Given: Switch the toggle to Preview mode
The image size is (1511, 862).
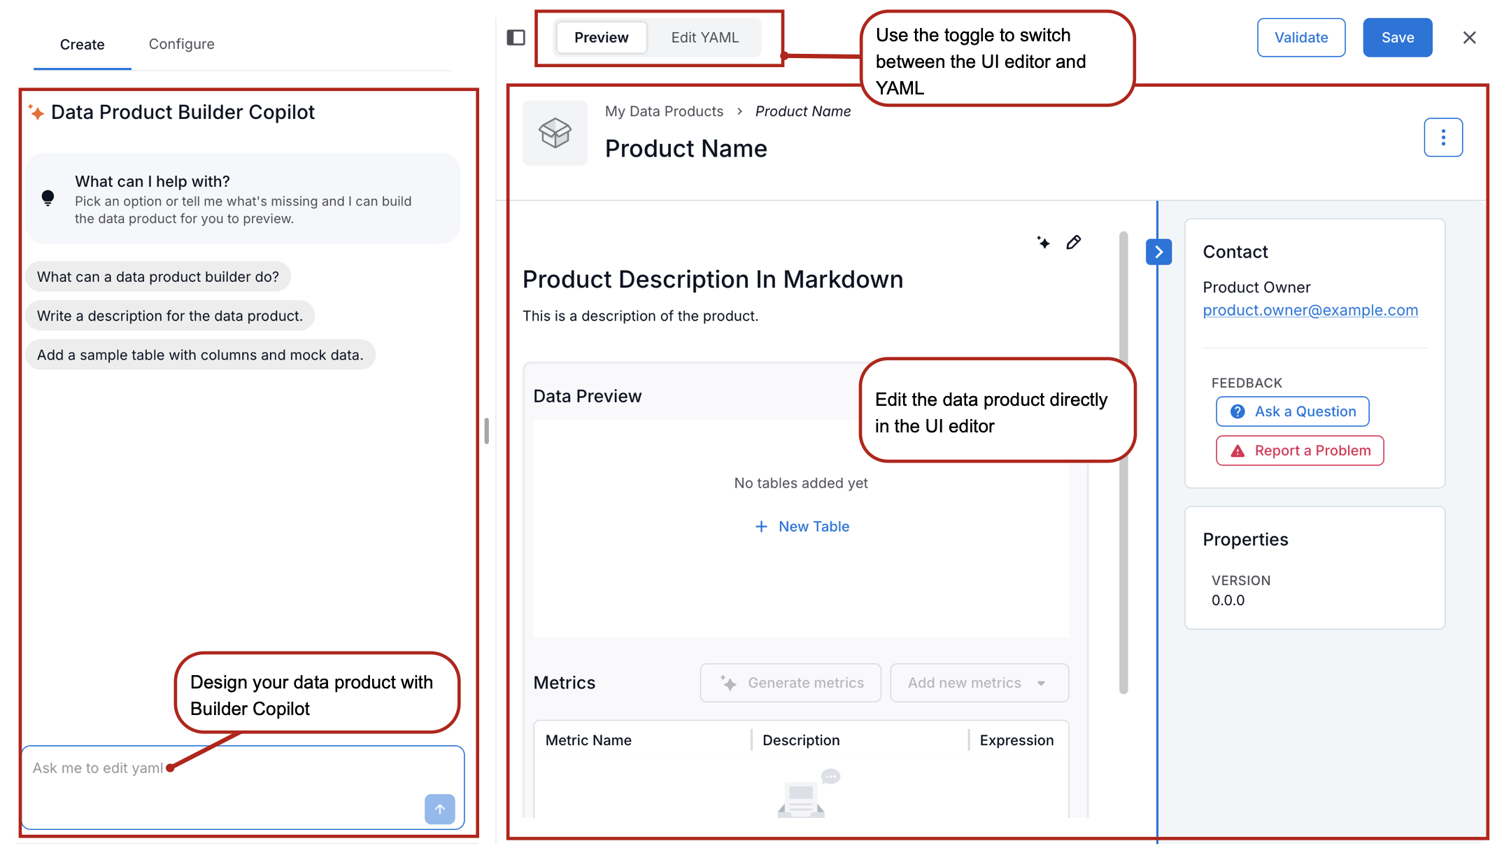Looking at the screenshot, I should point(601,38).
